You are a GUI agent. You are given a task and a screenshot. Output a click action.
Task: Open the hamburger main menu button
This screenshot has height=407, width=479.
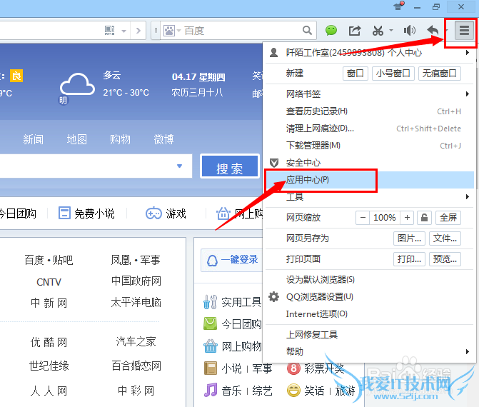[464, 30]
